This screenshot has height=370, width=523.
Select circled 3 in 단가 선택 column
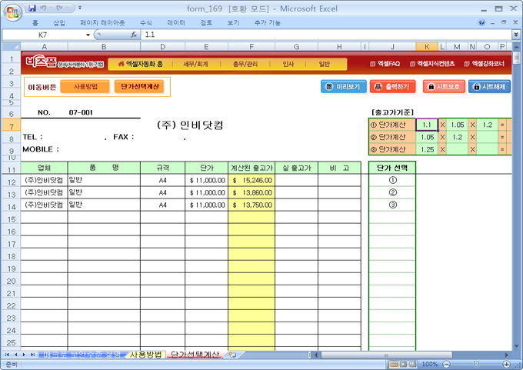pyautogui.click(x=392, y=205)
